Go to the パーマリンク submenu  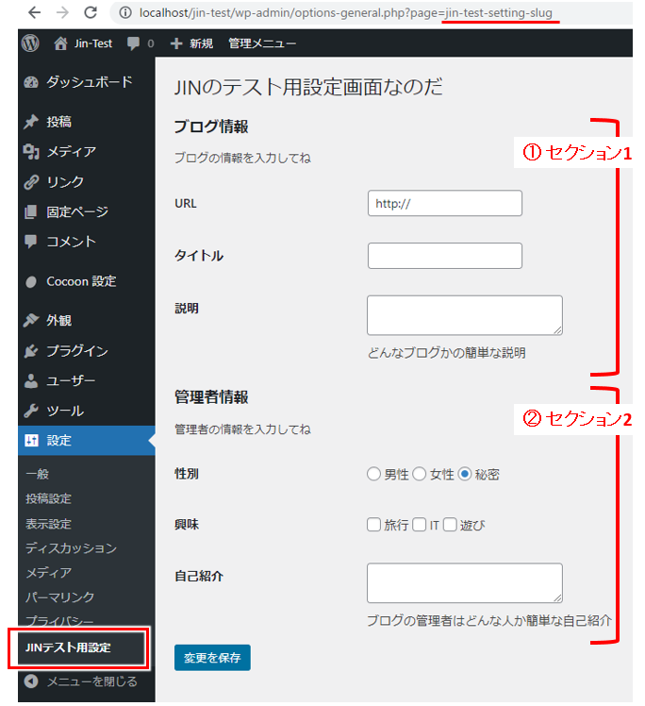(x=59, y=597)
